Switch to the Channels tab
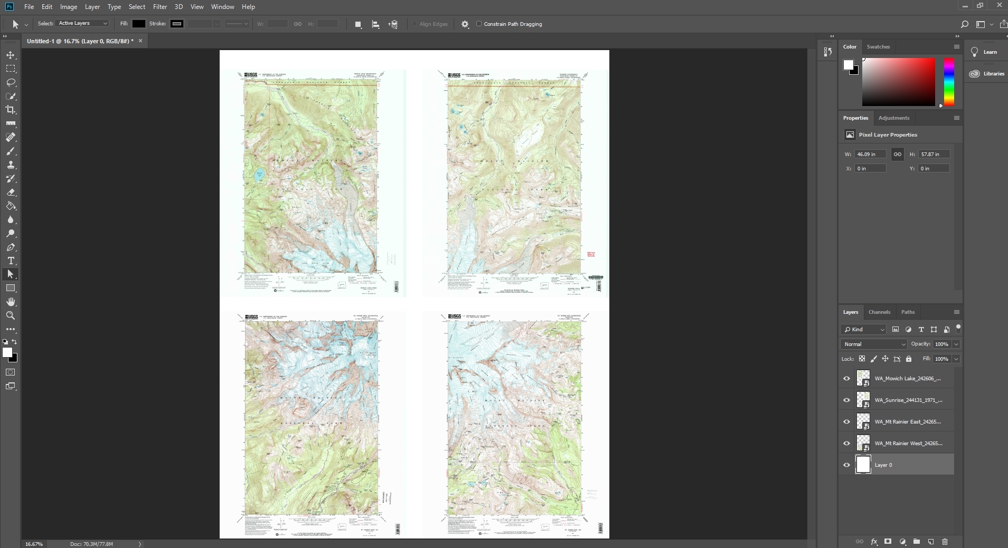This screenshot has width=1008, height=548. pyautogui.click(x=879, y=312)
